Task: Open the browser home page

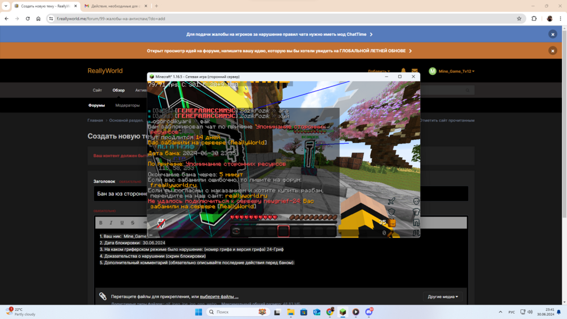Action: tap(39, 19)
